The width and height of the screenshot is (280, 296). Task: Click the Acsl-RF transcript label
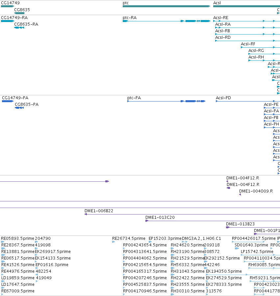[248, 44]
